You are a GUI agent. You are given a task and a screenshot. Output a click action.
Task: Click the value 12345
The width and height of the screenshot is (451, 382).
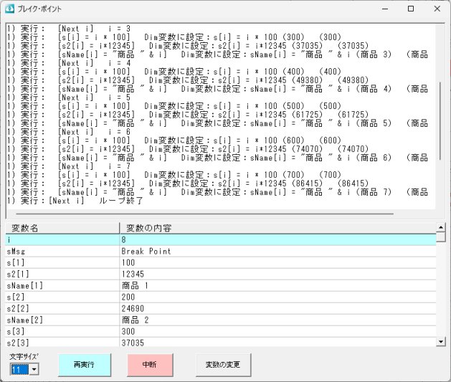point(133,274)
